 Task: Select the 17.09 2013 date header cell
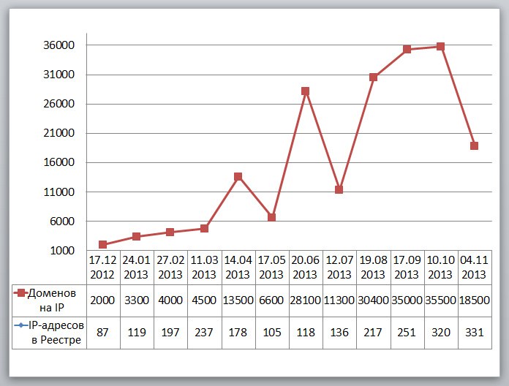point(407,267)
